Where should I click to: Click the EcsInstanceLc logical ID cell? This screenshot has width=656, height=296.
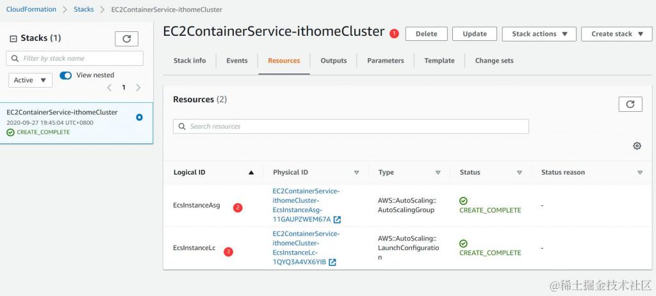194,248
